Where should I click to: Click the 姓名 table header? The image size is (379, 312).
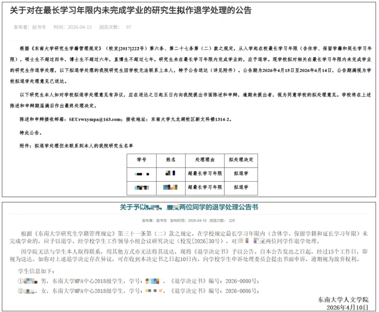171,160
